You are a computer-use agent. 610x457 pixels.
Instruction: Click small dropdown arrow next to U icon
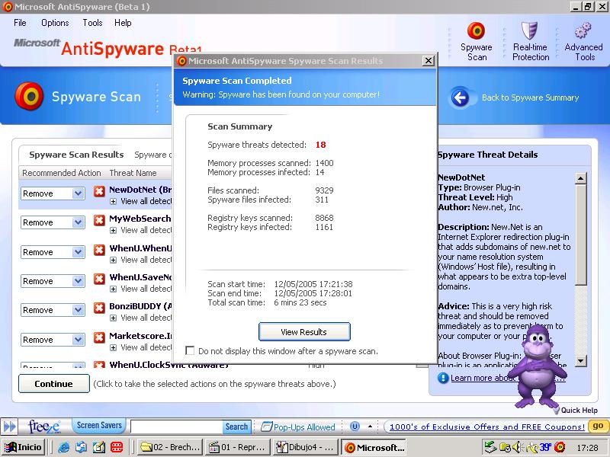pos(370,427)
